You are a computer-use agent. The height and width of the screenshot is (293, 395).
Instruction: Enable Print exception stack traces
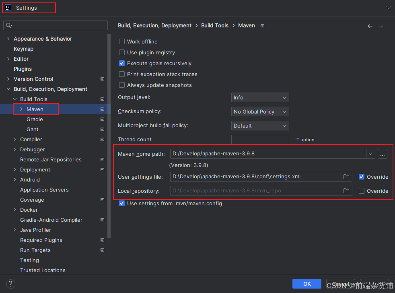tap(121, 74)
